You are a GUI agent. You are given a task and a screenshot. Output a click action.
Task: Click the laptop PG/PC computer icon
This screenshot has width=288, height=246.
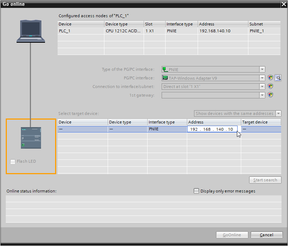pos(31,31)
